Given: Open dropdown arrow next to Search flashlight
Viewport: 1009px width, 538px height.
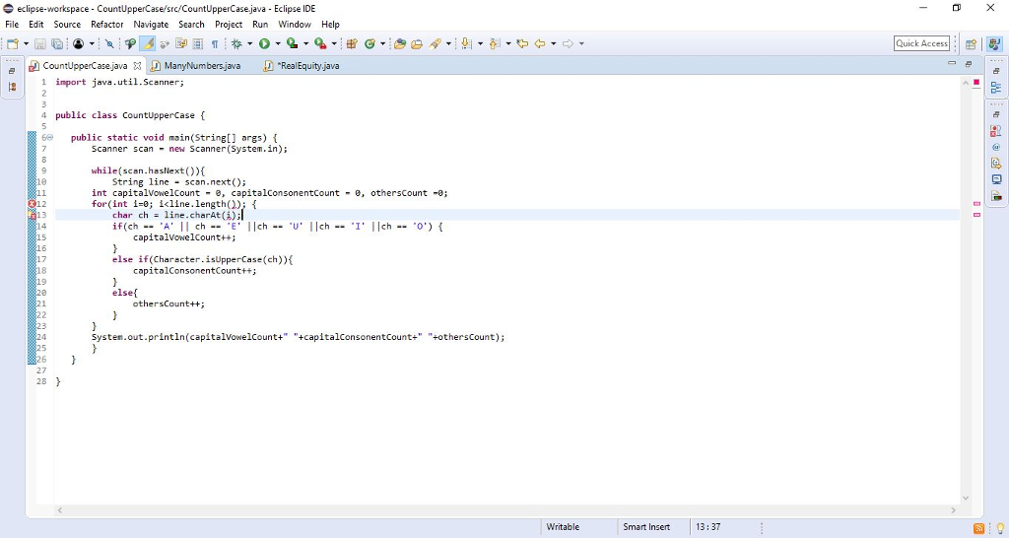Looking at the screenshot, I should 448,43.
